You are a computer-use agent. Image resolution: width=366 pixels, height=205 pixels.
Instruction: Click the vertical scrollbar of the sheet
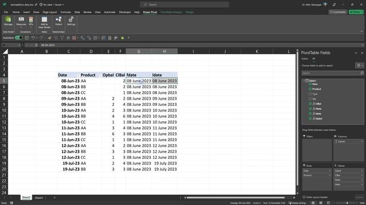click(x=297, y=118)
